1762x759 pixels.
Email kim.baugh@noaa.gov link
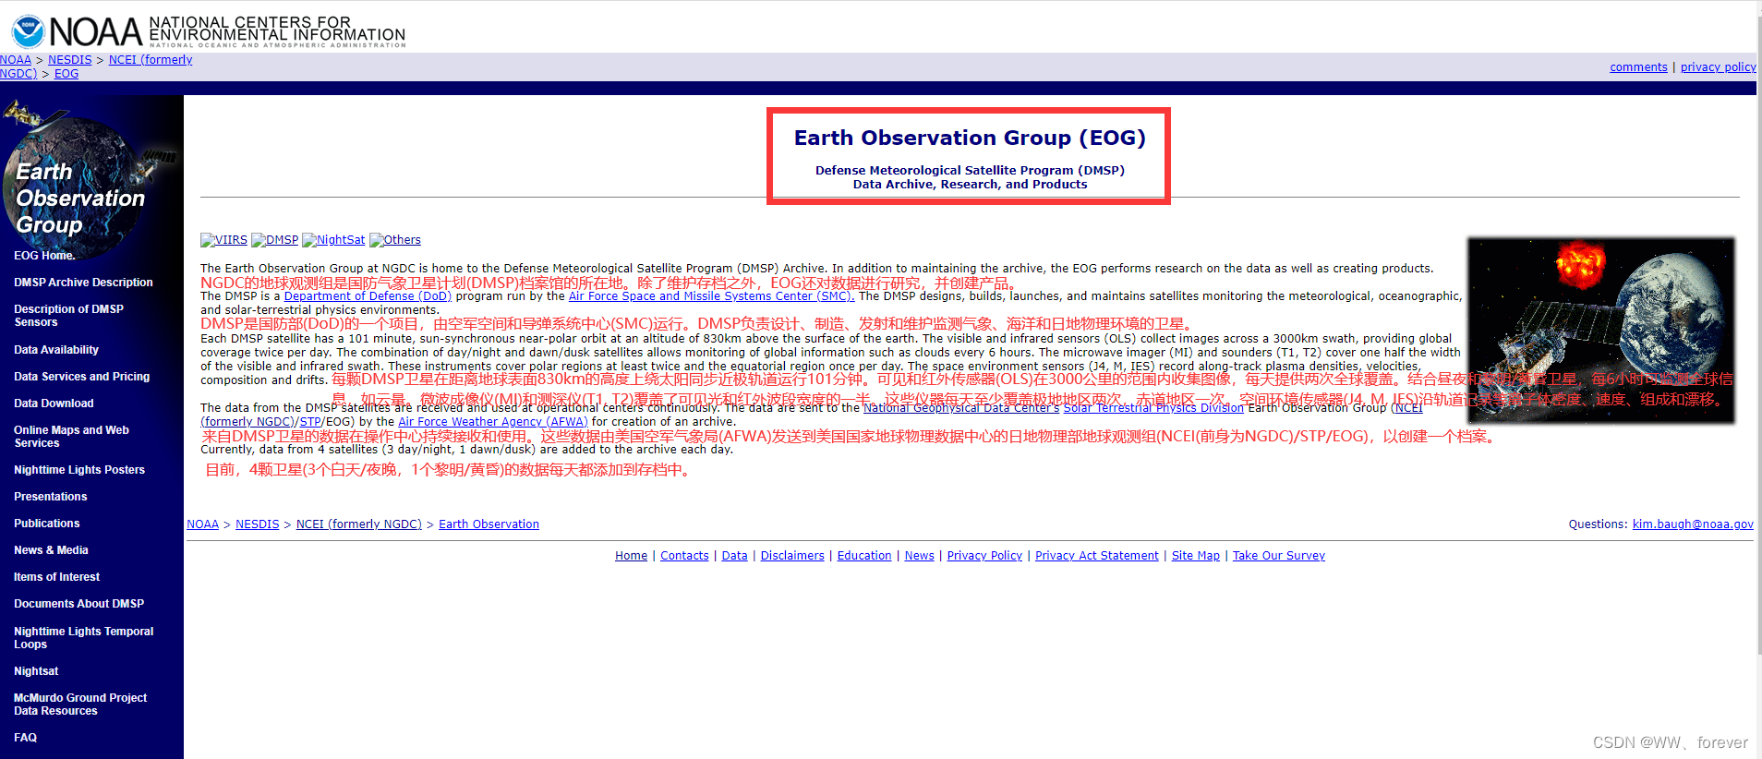point(1693,524)
